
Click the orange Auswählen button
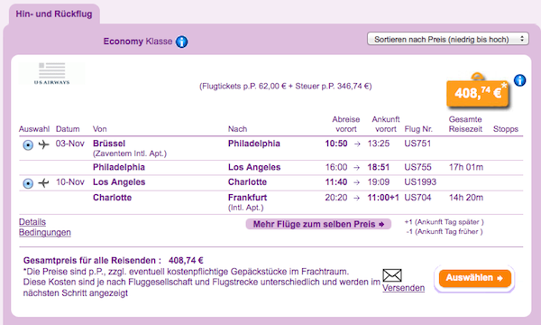(x=474, y=278)
